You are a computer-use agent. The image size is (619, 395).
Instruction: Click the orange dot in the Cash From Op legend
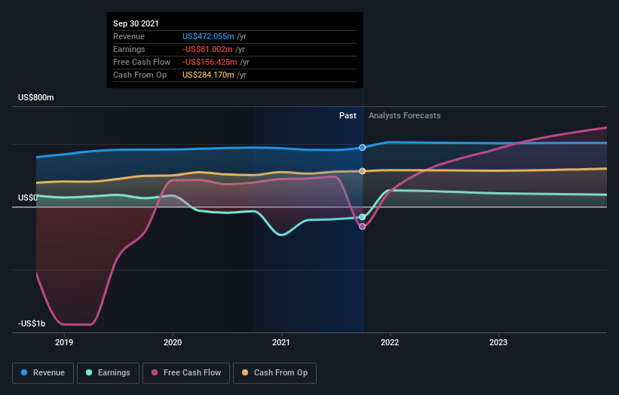(x=245, y=372)
